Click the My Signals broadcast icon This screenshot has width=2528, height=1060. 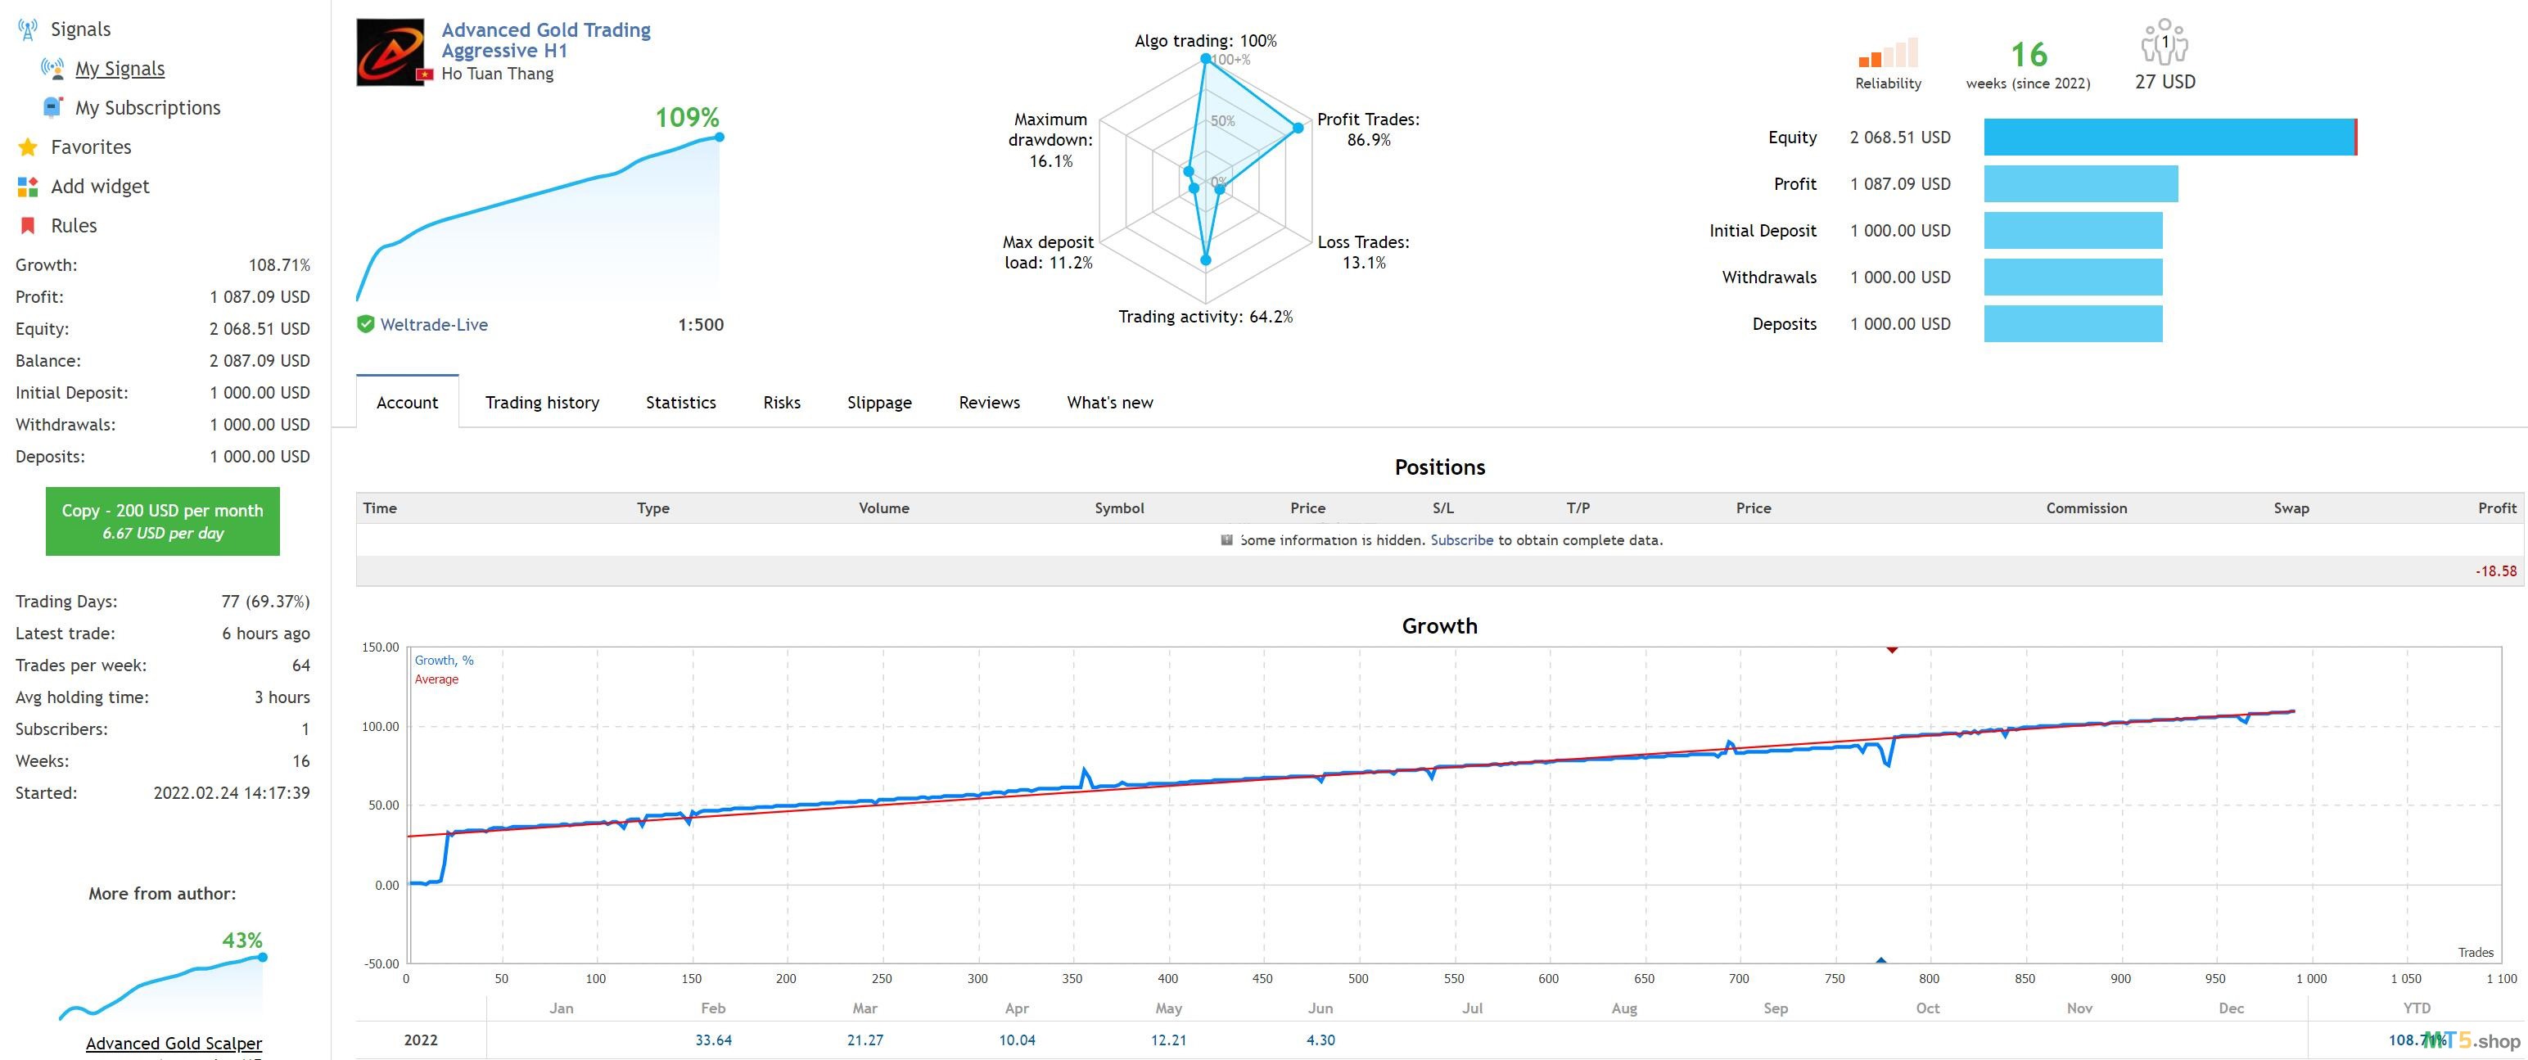[52, 69]
